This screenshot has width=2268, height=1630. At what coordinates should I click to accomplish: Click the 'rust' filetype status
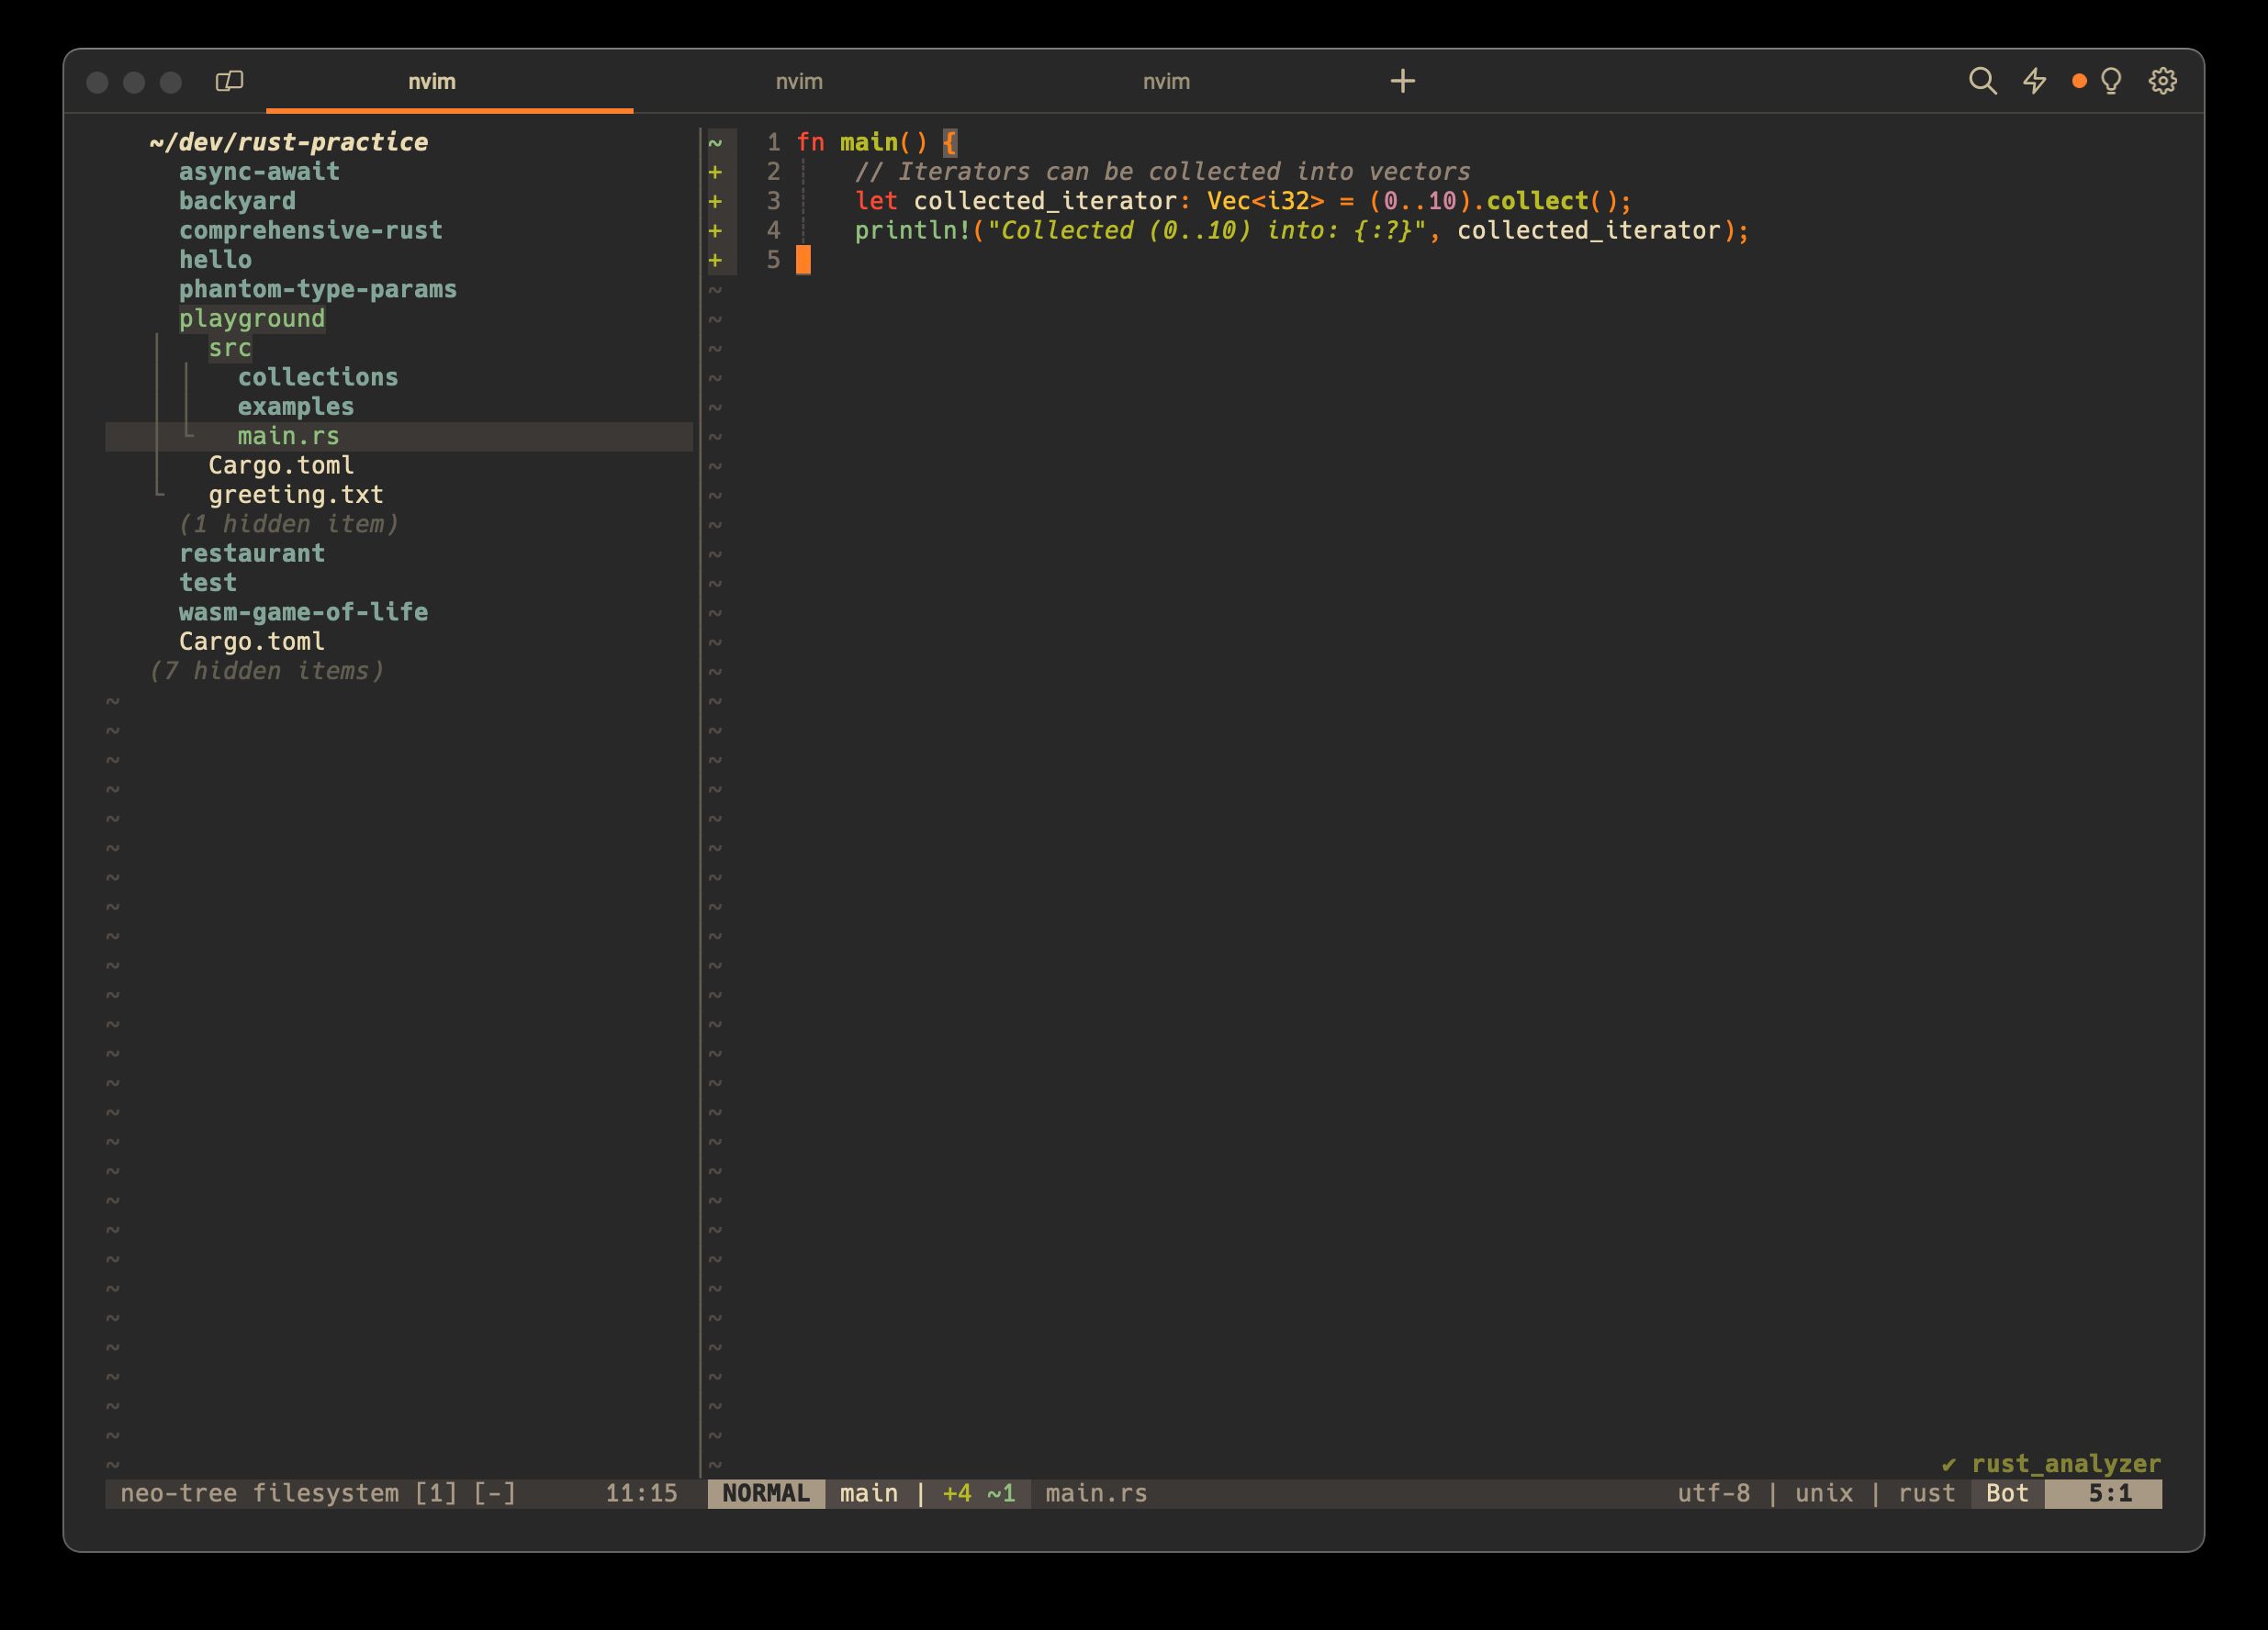pyautogui.click(x=1926, y=1493)
